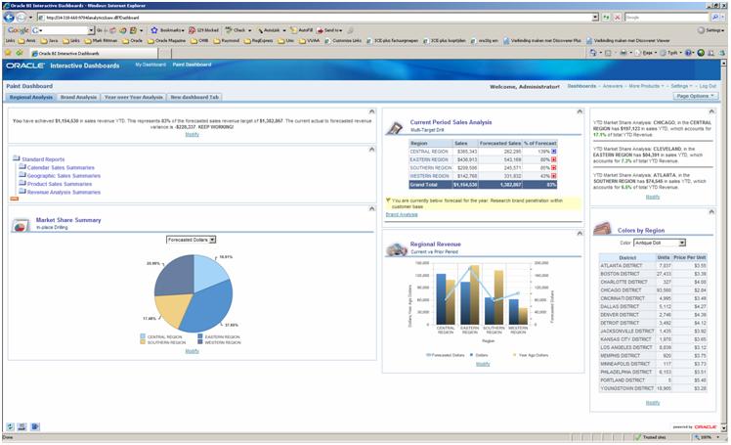Open the dashboard Settings menu
The height and width of the screenshot is (445, 731).
[681, 86]
